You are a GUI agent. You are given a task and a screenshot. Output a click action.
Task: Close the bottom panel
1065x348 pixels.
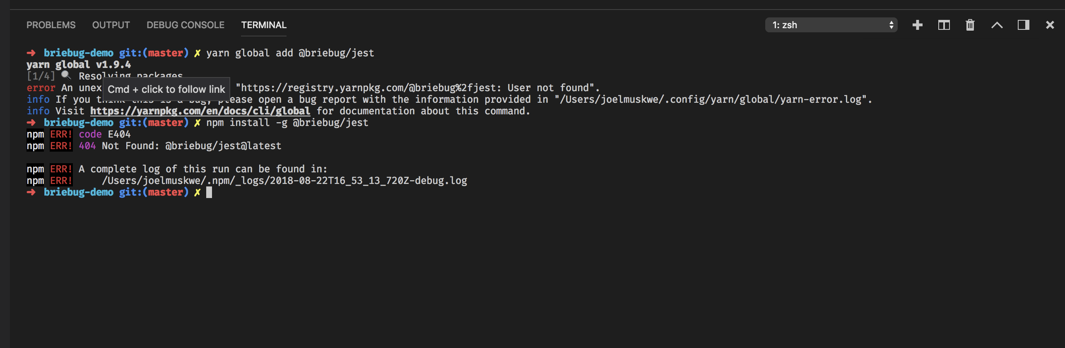(1051, 25)
